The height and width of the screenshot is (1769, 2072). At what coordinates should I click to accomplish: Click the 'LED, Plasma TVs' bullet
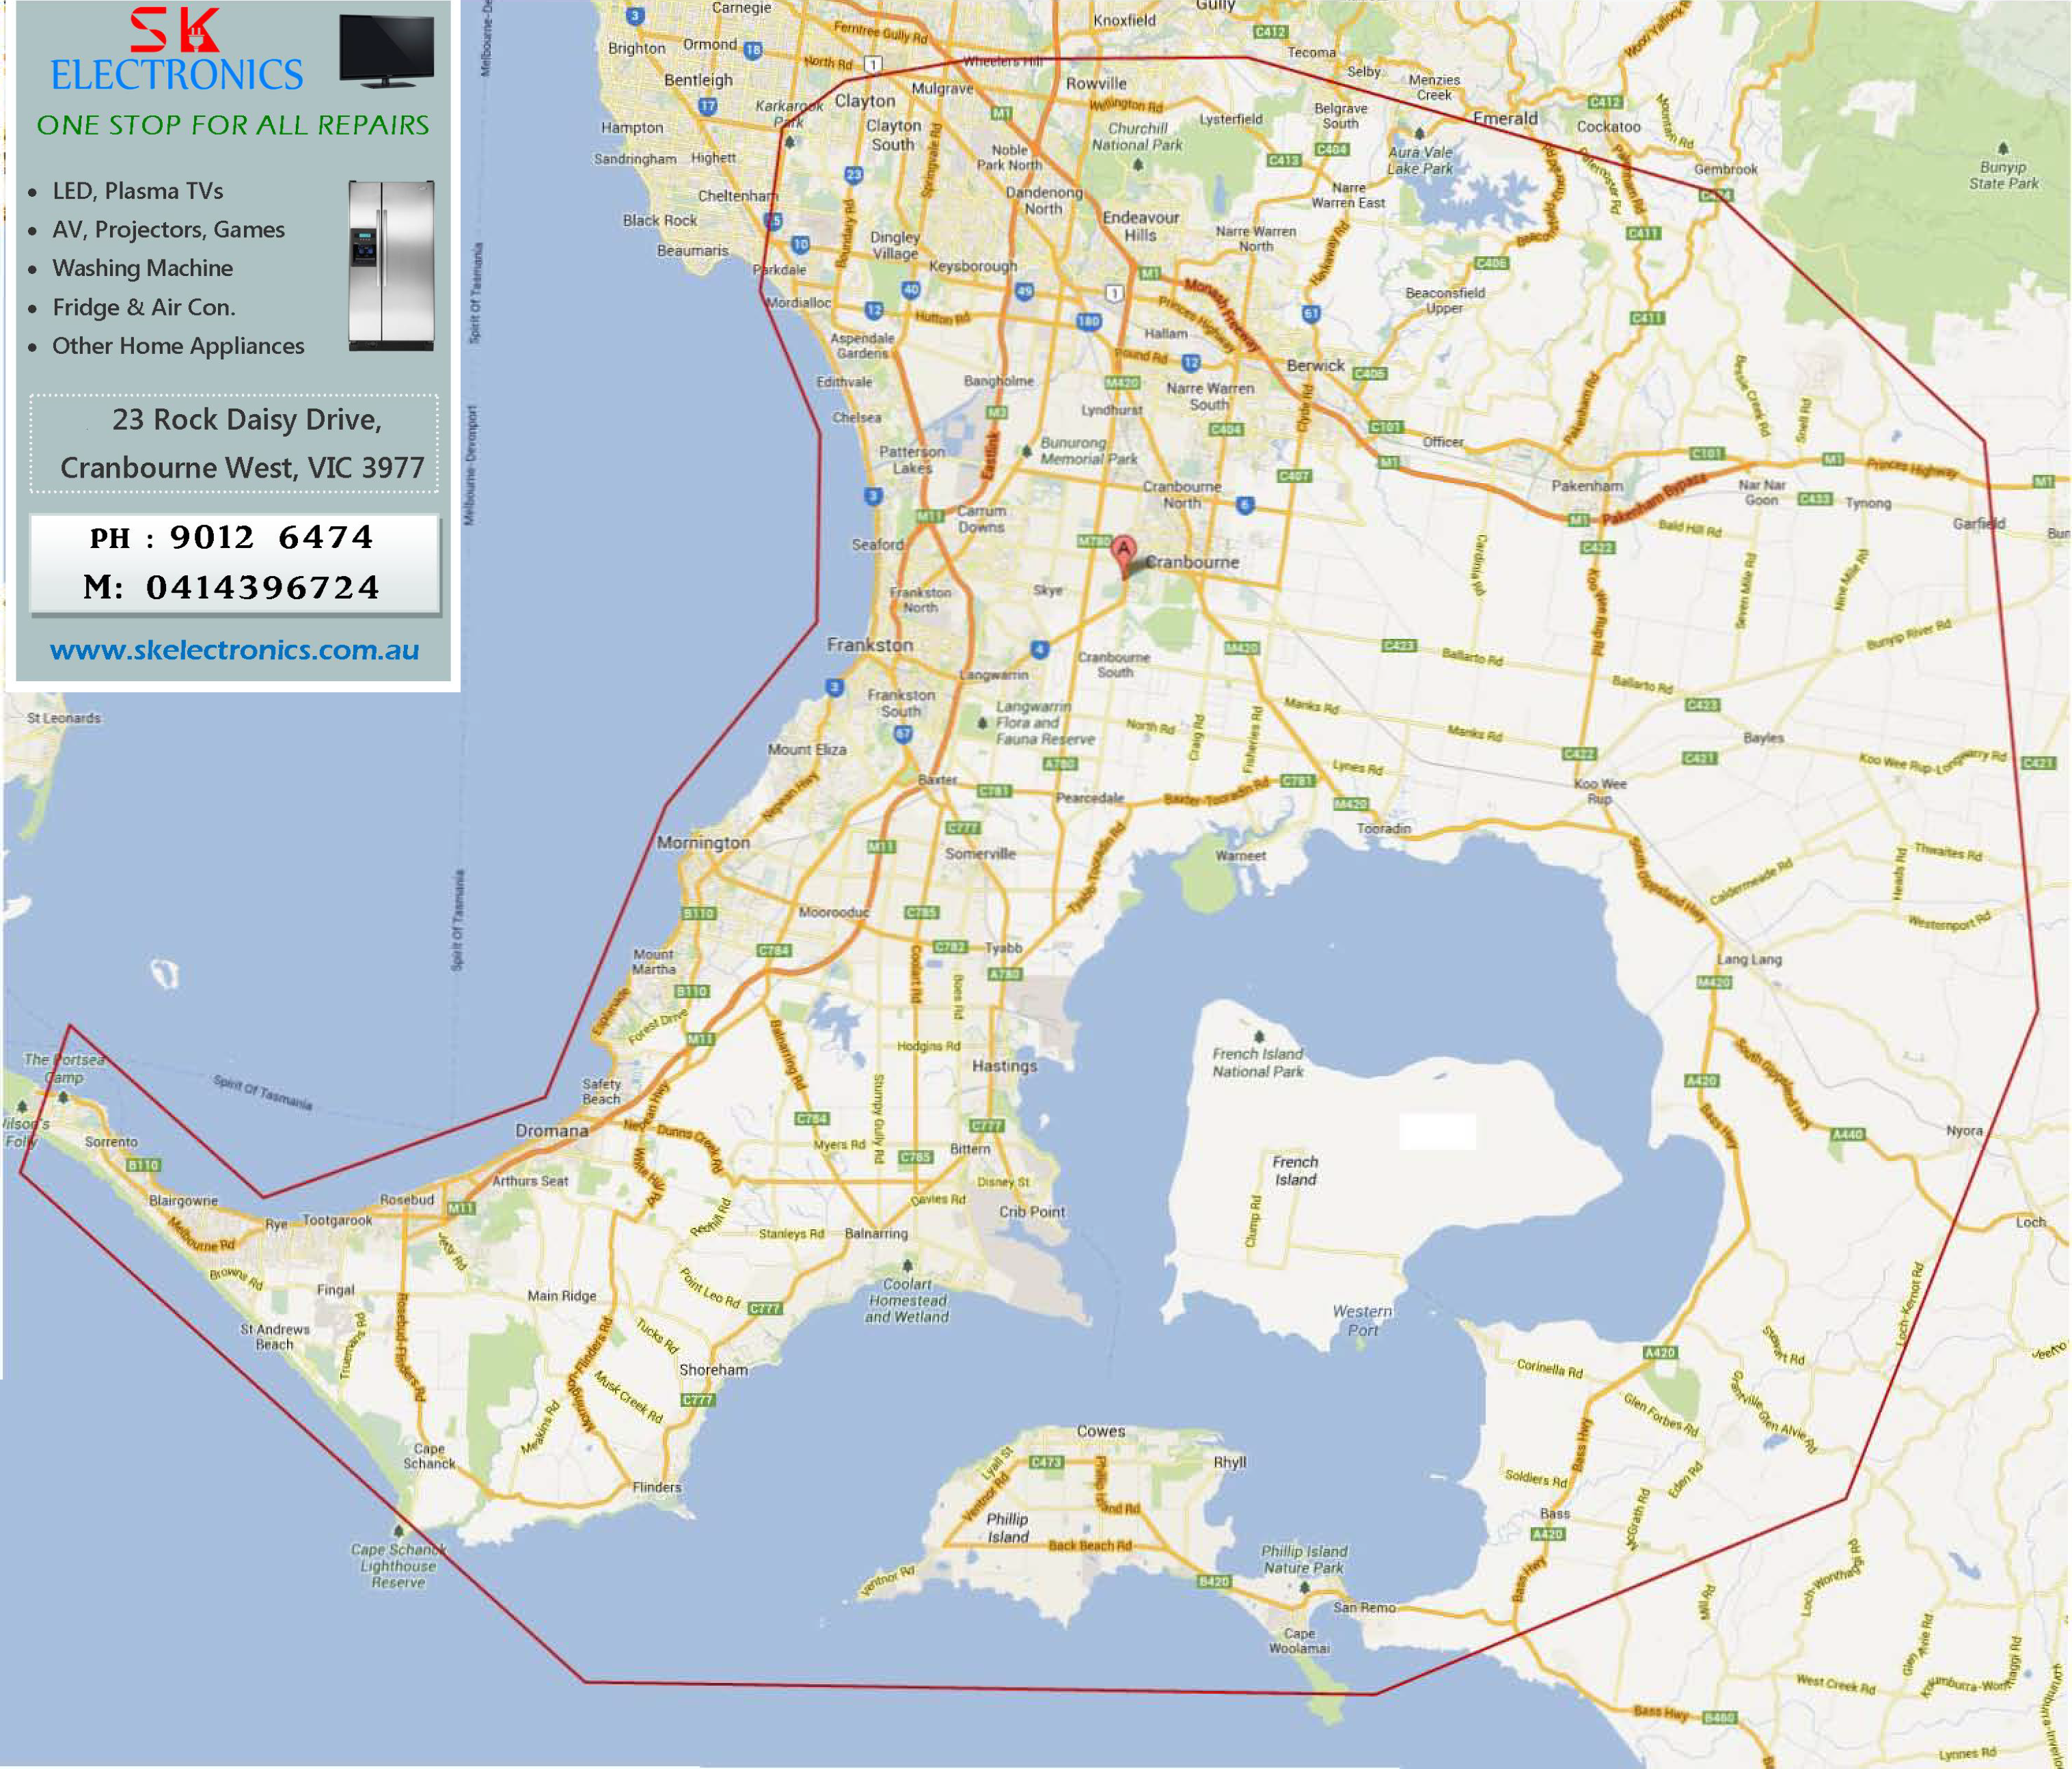click(137, 191)
